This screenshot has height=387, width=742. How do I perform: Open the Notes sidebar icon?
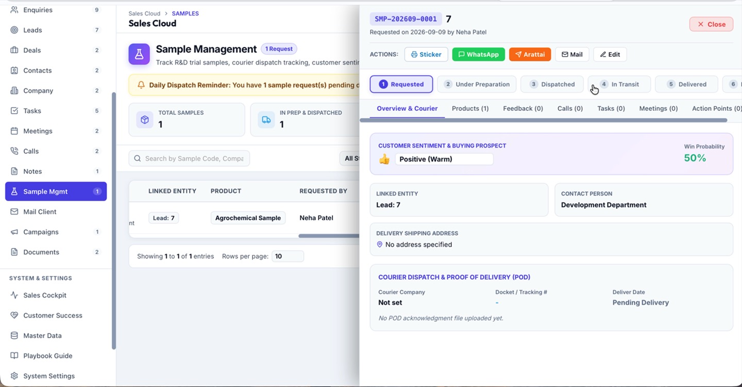(14, 171)
